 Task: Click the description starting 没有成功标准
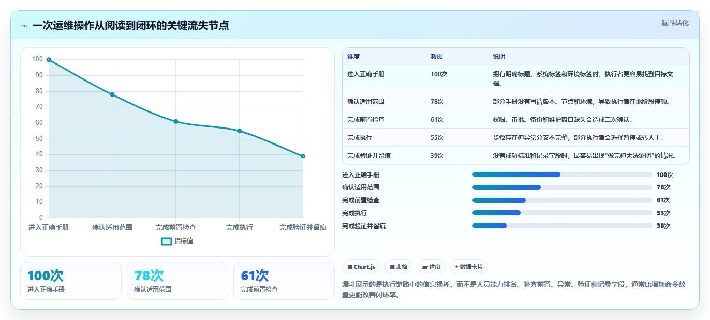click(x=584, y=156)
